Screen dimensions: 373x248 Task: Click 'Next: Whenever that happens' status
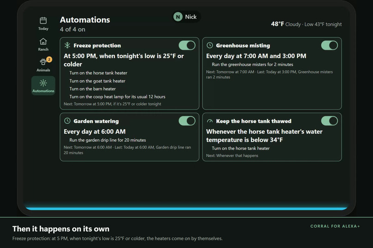[x=232, y=156]
